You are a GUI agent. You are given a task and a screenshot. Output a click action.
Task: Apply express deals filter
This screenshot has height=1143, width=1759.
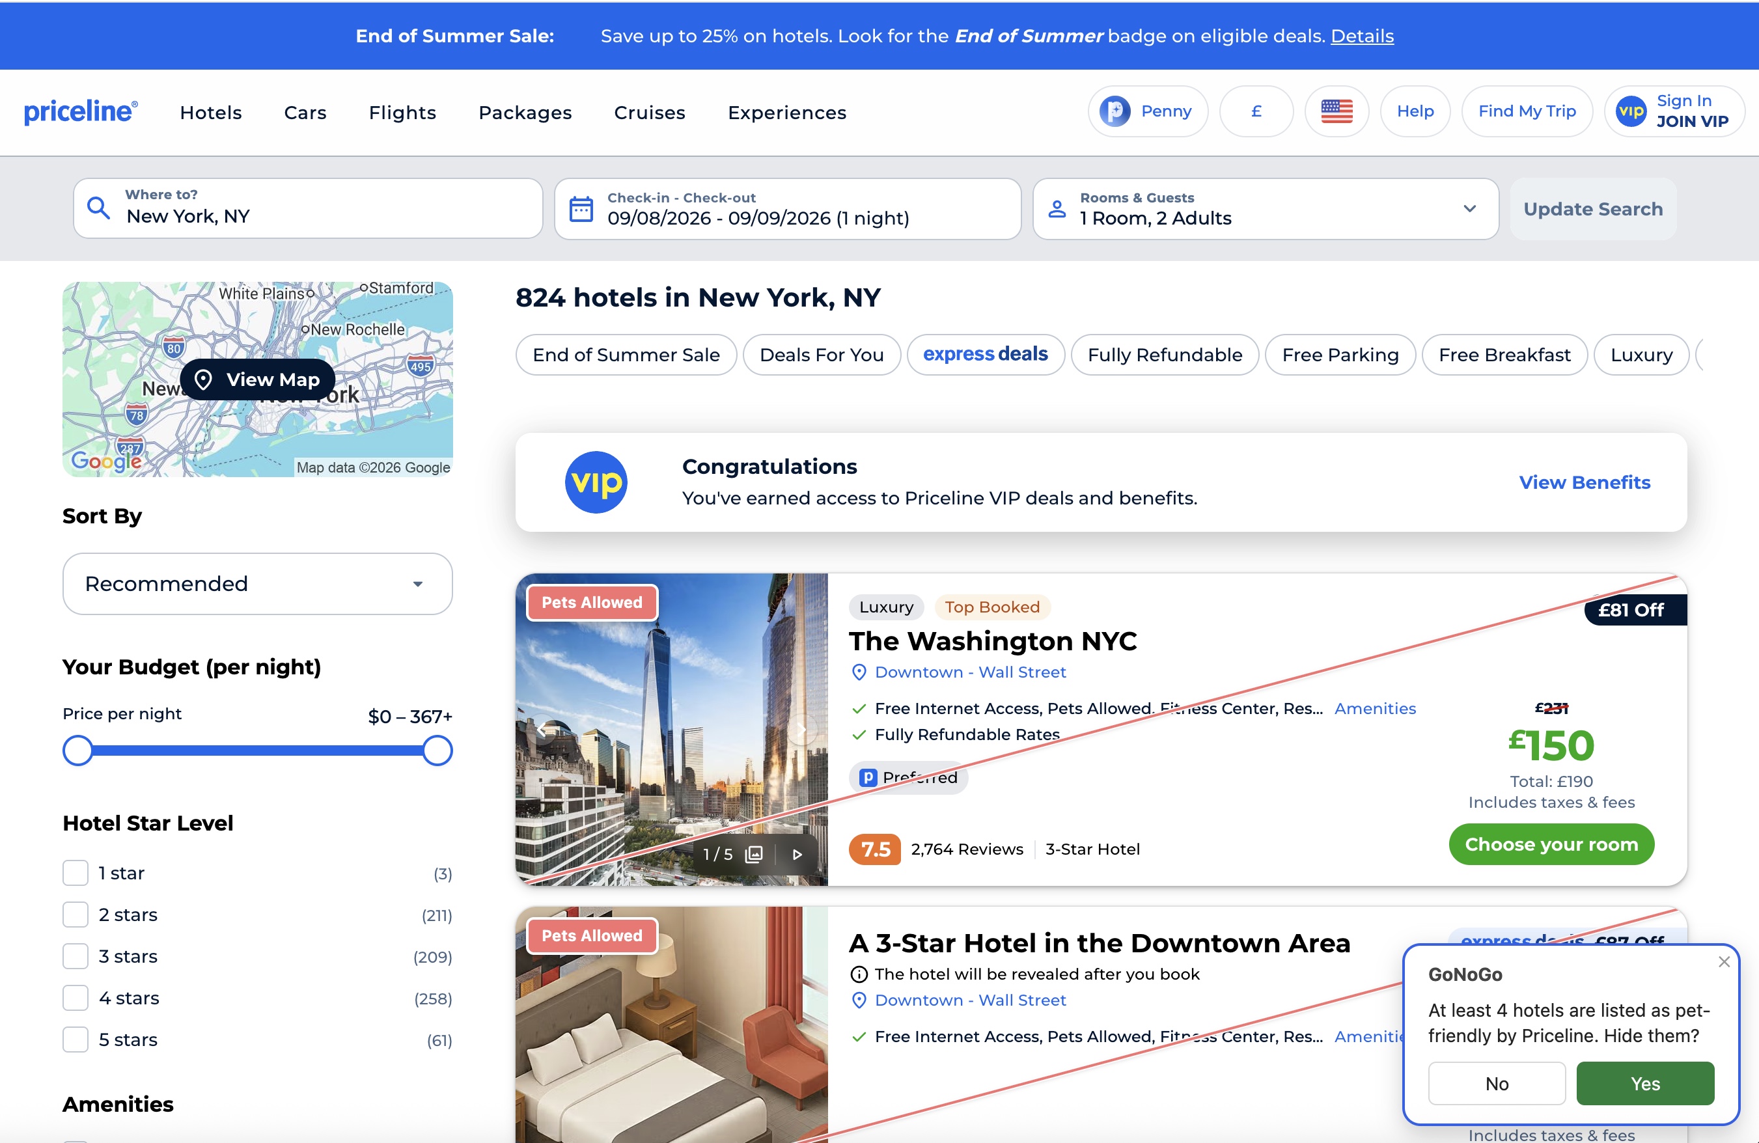[x=985, y=355]
